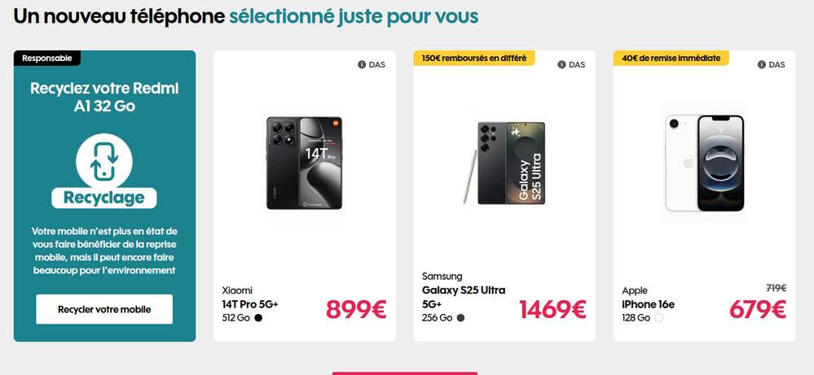Click the iPhone 16e product name
Viewport: 814px width, 375px height.
point(648,304)
